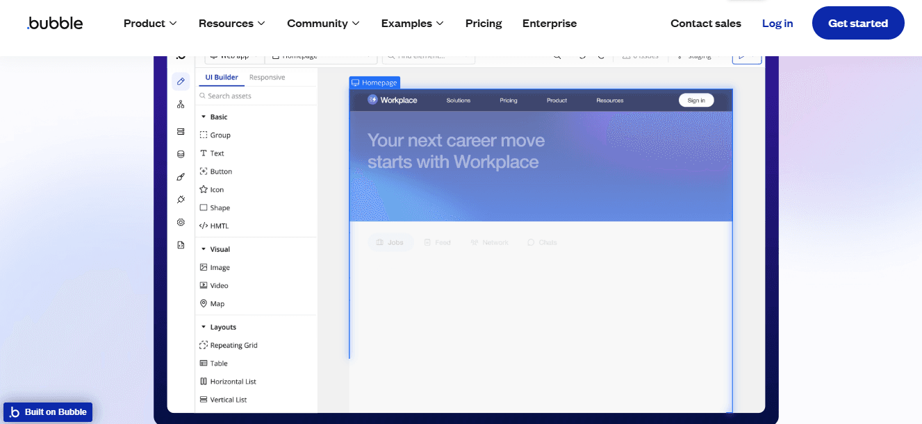
Task: Go to Pricing in the site header
Action: 484,23
